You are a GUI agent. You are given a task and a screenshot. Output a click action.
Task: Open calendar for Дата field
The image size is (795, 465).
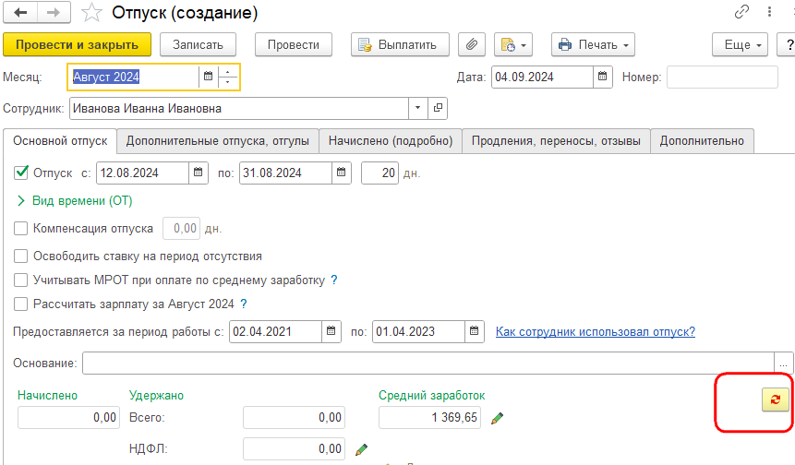(602, 77)
